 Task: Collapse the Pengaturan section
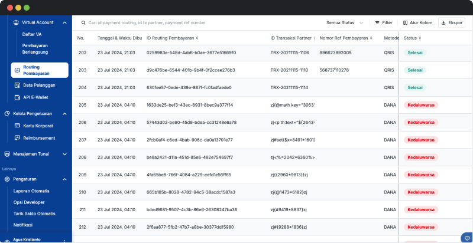[64, 179]
